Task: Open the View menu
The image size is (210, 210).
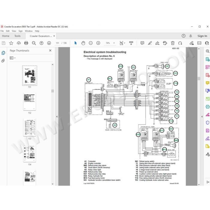Action: click(14, 31)
